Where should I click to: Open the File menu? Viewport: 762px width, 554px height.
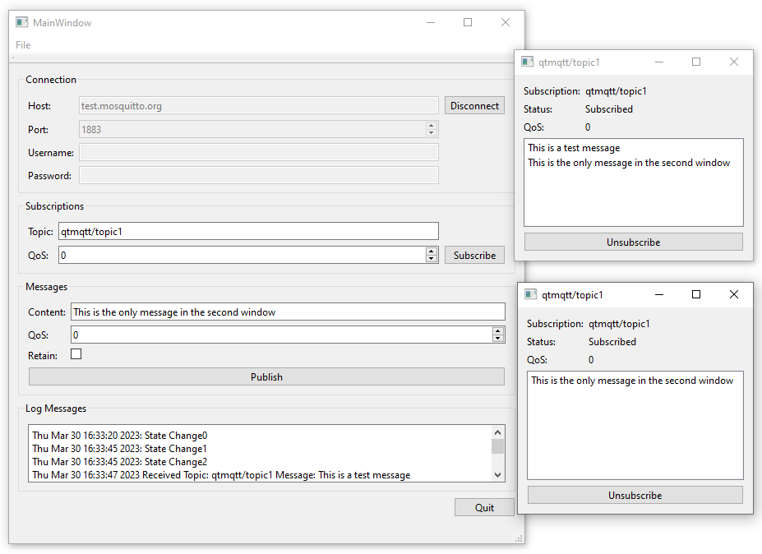tap(22, 44)
